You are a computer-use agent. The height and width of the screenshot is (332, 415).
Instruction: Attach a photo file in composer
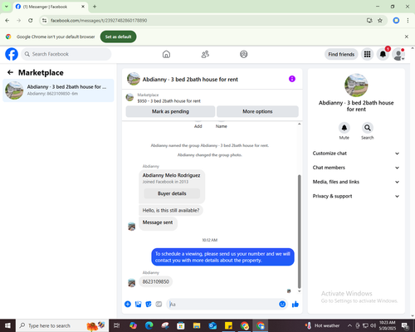tap(138, 305)
